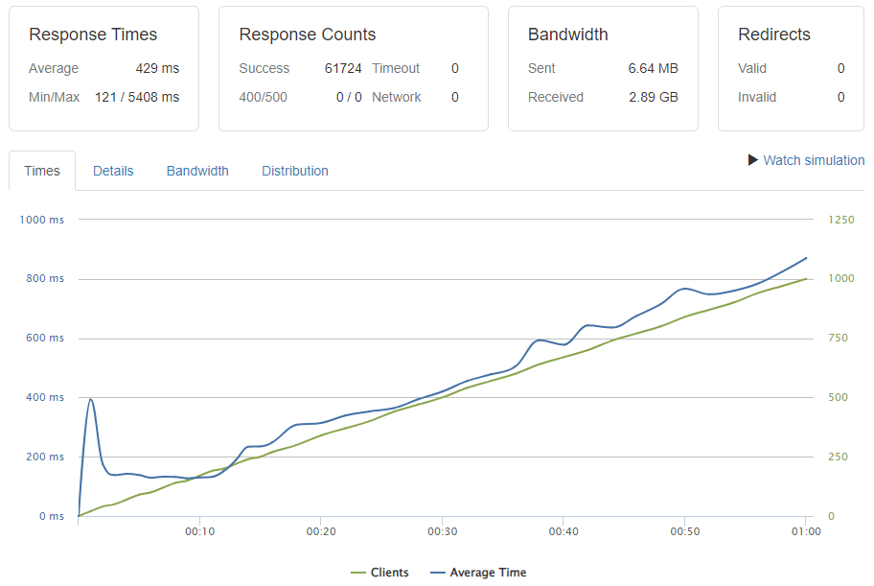Click the Bandwidth summary panel heading
The image size is (874, 586).
tap(568, 35)
